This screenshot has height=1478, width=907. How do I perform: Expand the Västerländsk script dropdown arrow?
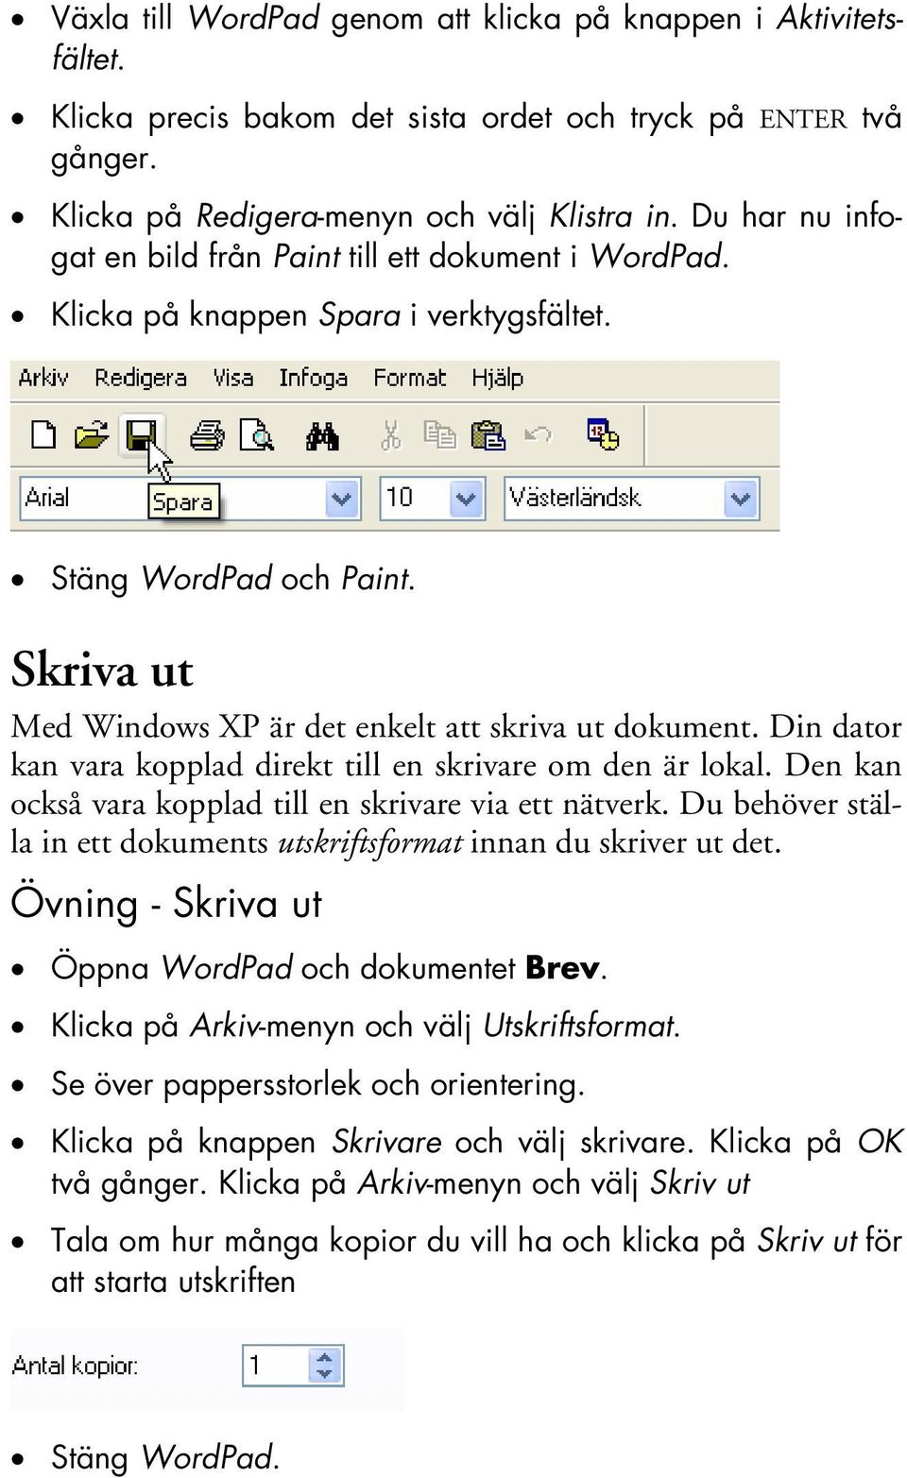point(742,499)
